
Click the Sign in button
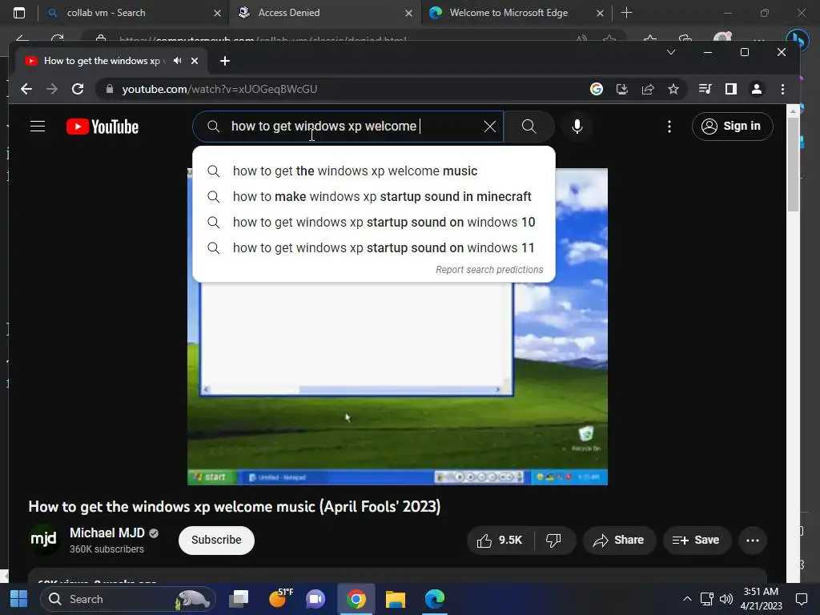click(732, 126)
